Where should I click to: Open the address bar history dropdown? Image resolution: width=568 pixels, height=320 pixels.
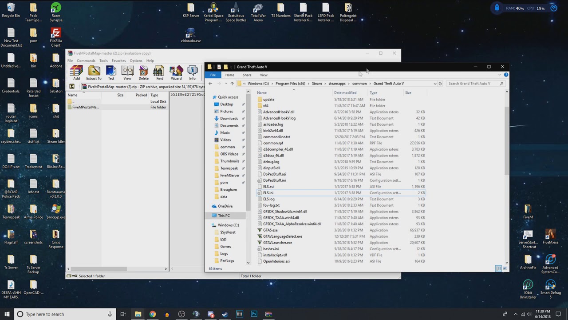(435, 84)
